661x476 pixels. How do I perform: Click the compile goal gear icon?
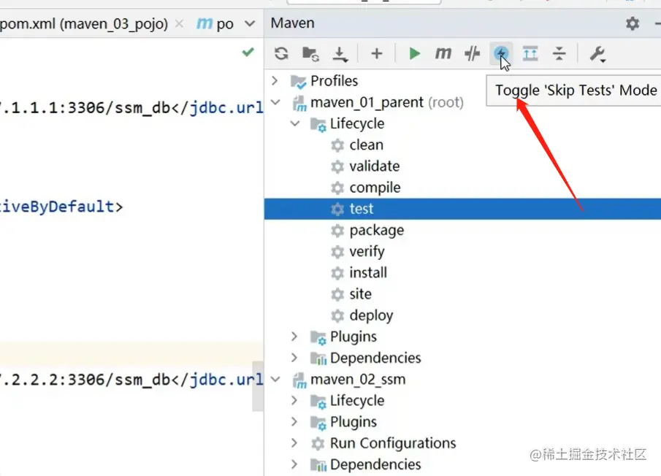pos(337,188)
